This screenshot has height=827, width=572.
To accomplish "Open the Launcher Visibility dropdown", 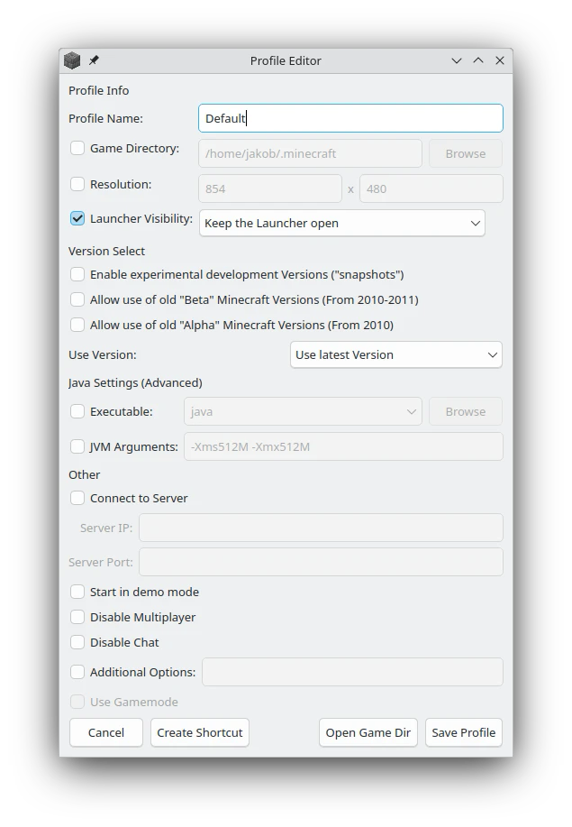I will [x=341, y=223].
